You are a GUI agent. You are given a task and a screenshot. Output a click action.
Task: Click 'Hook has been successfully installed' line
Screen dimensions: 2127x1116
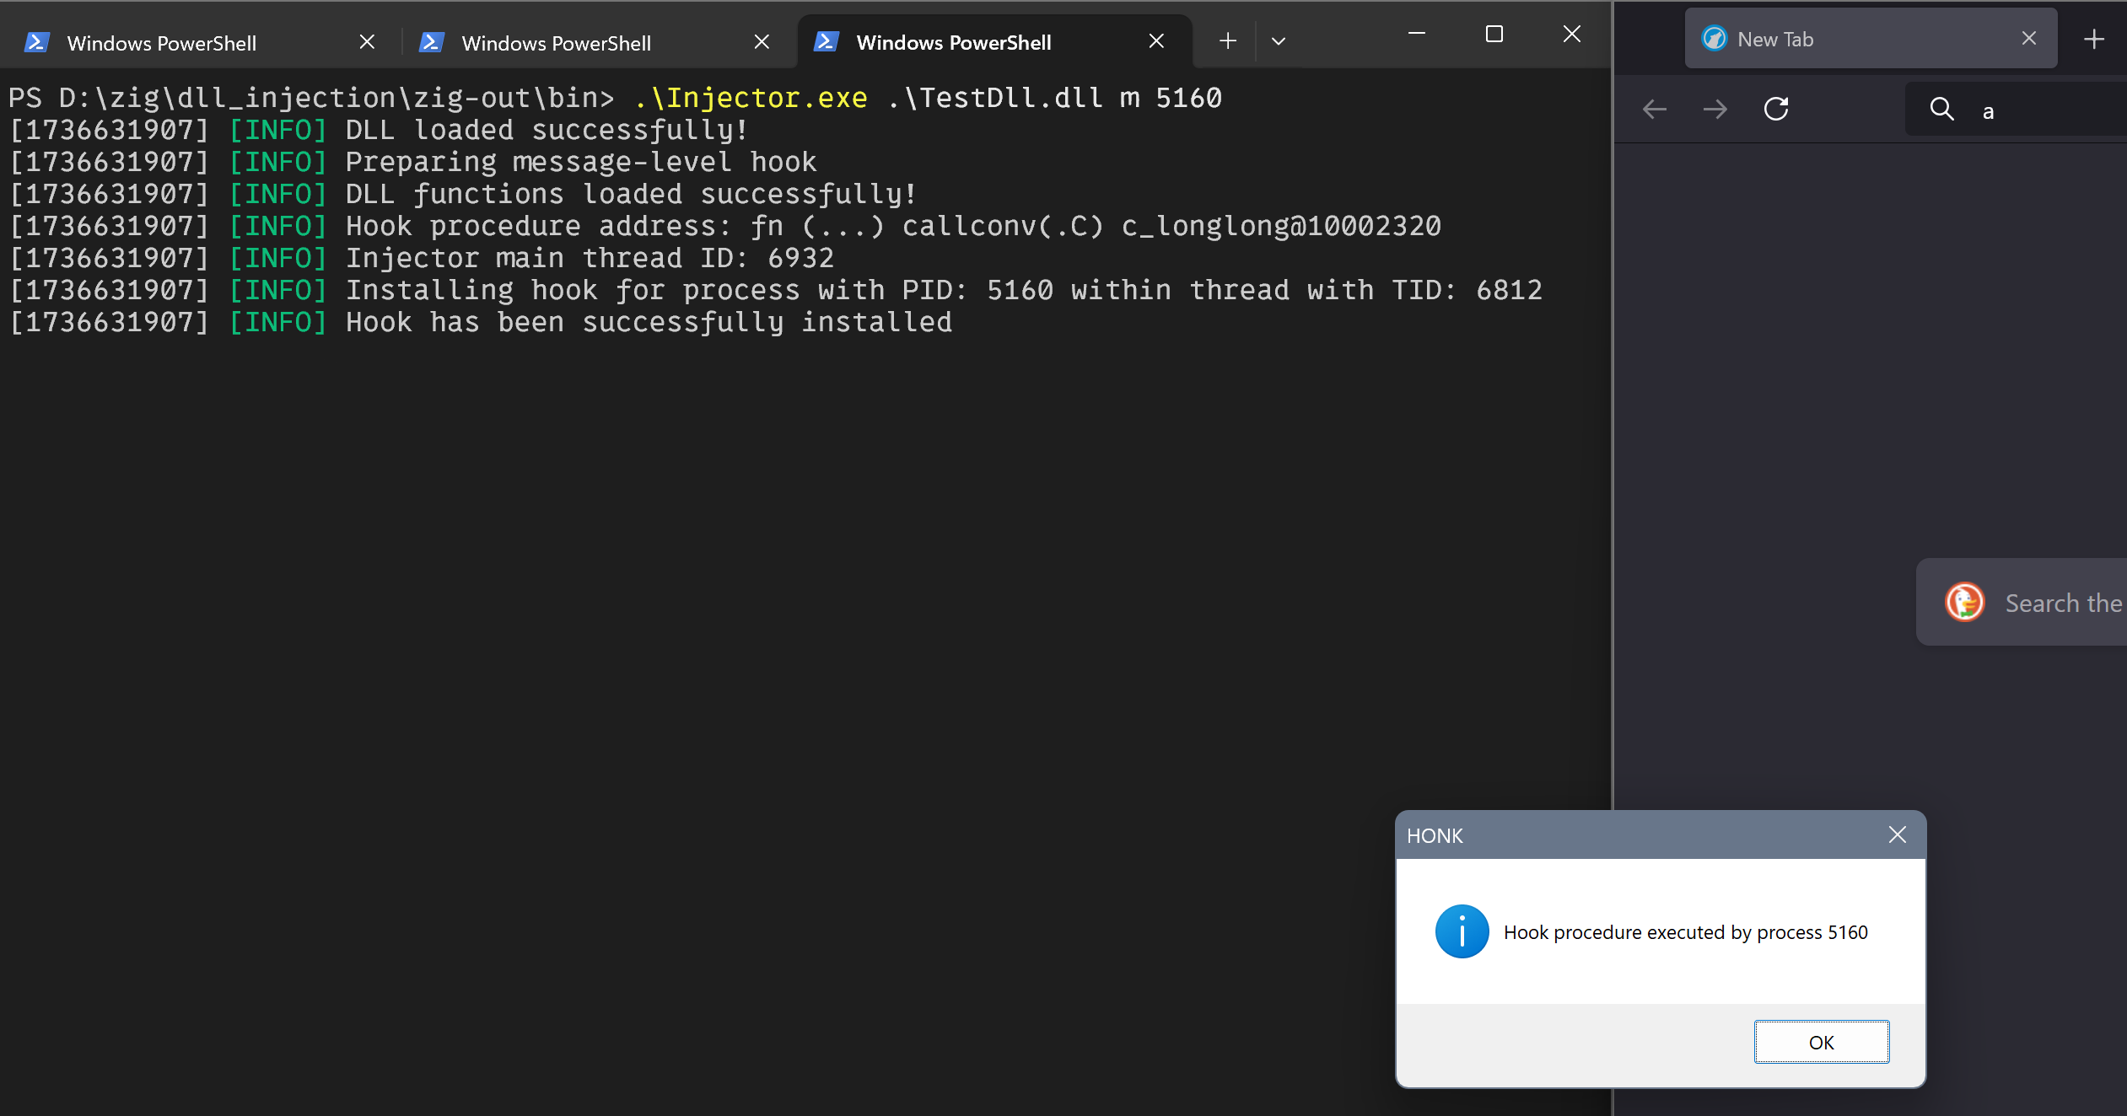[x=649, y=322]
